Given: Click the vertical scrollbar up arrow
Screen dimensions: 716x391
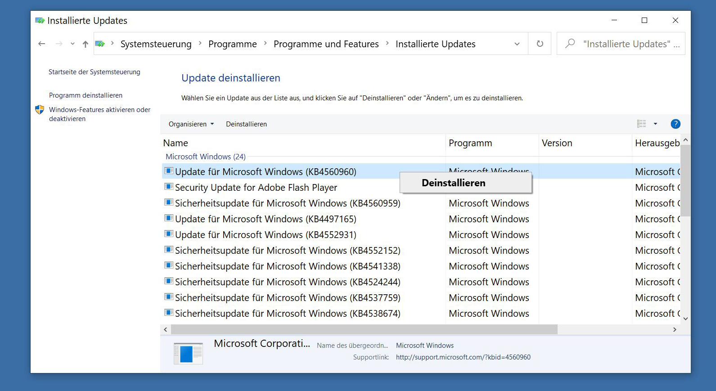Looking at the screenshot, I should click(685, 140).
